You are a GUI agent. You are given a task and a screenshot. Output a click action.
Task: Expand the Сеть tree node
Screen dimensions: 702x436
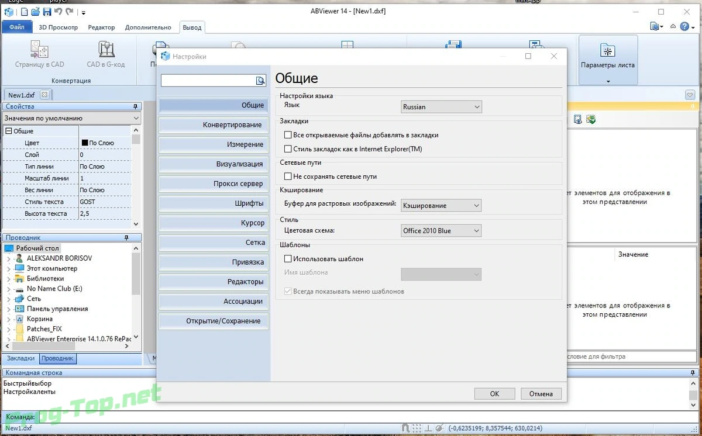pyautogui.click(x=9, y=299)
